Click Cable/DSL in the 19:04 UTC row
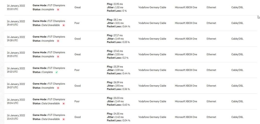260x124 pixels. pos(237,101)
